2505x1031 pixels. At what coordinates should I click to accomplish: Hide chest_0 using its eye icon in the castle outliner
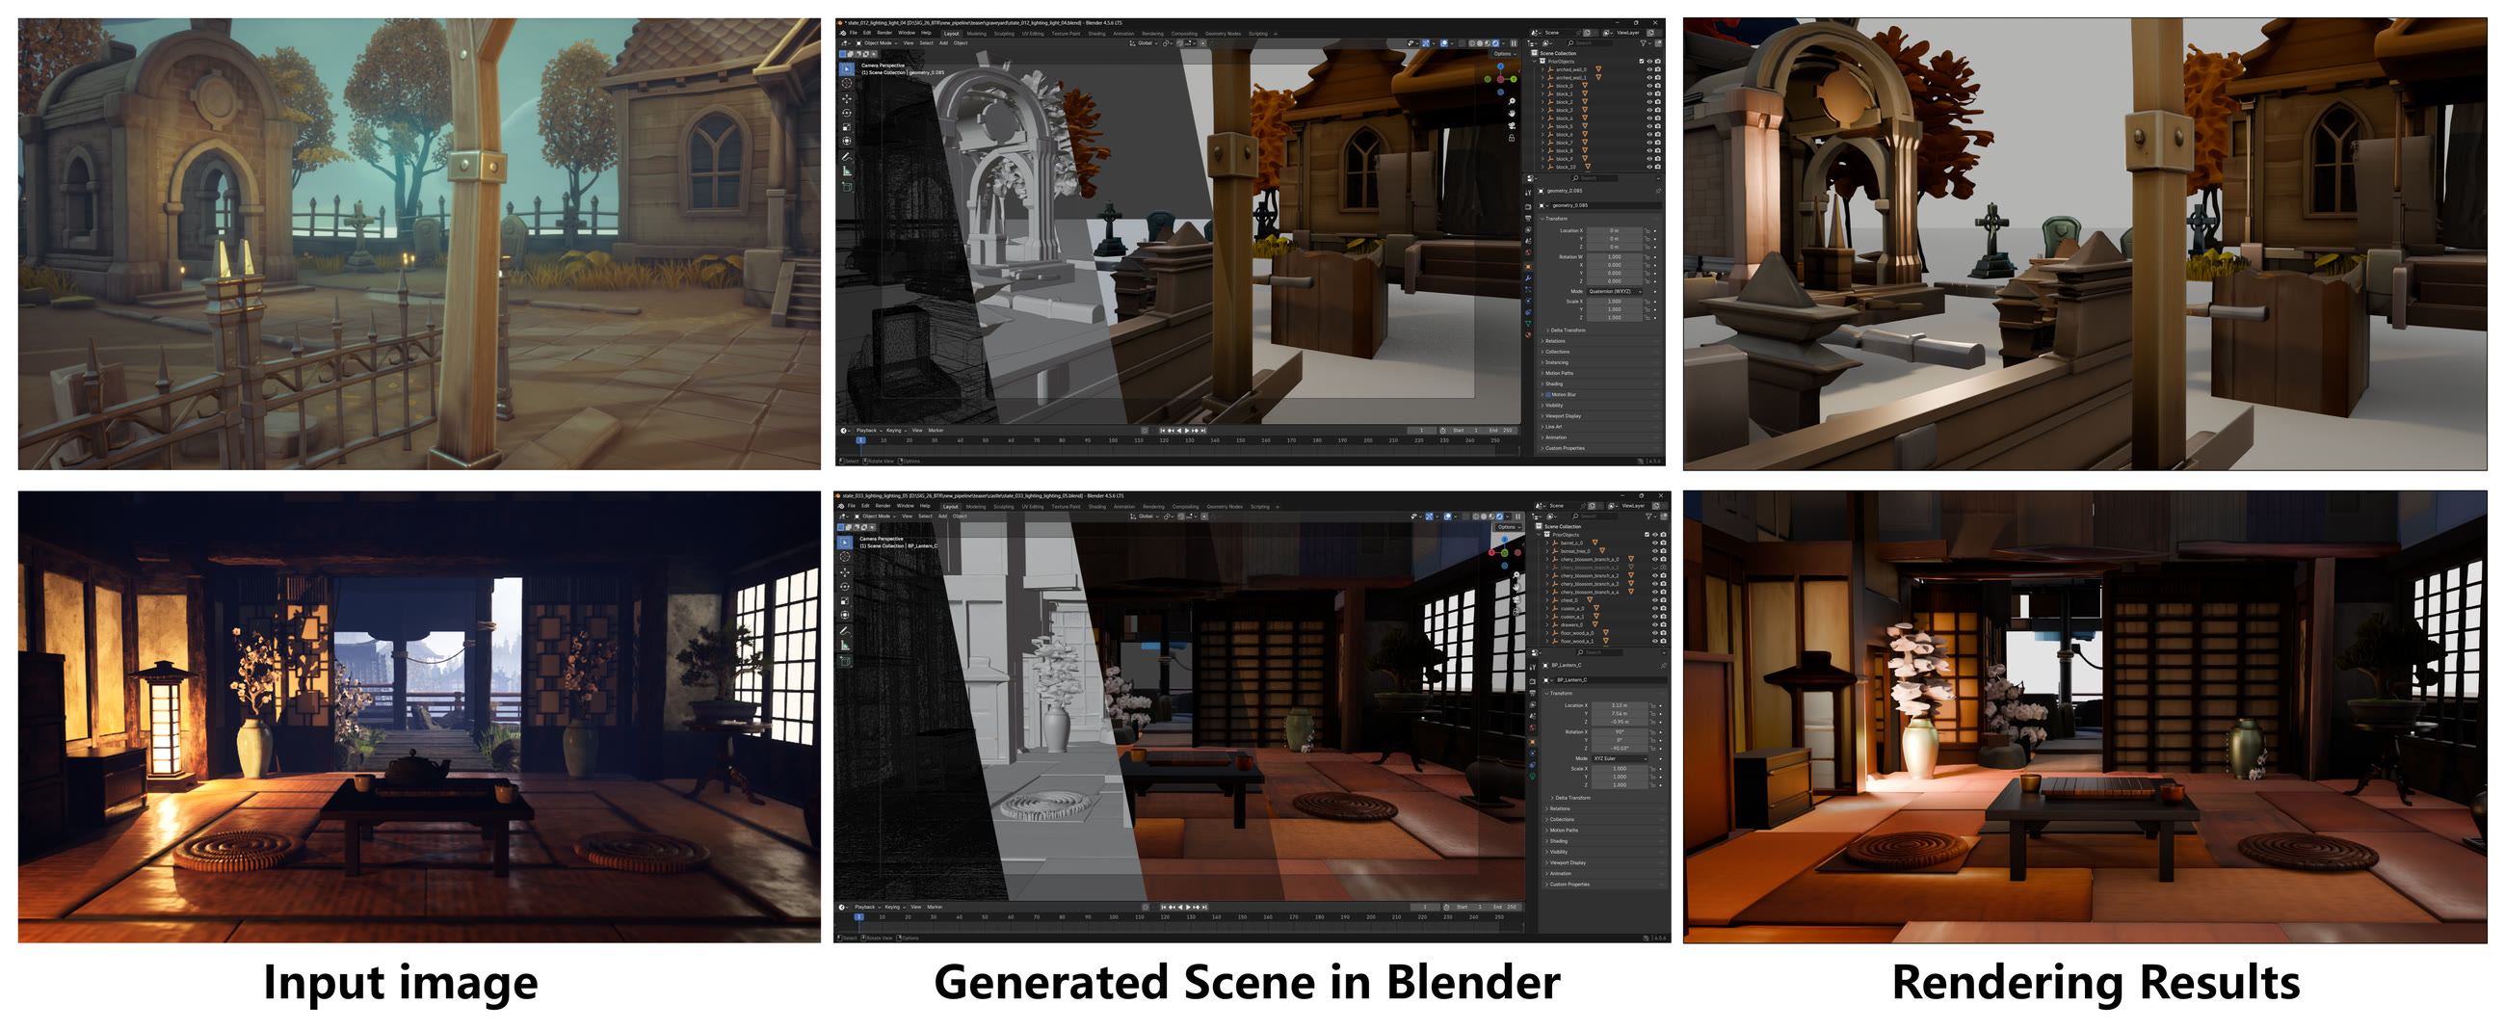(x=1655, y=600)
